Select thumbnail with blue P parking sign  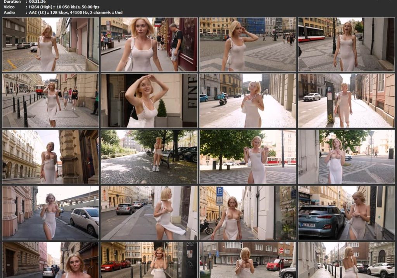(x=247, y=213)
